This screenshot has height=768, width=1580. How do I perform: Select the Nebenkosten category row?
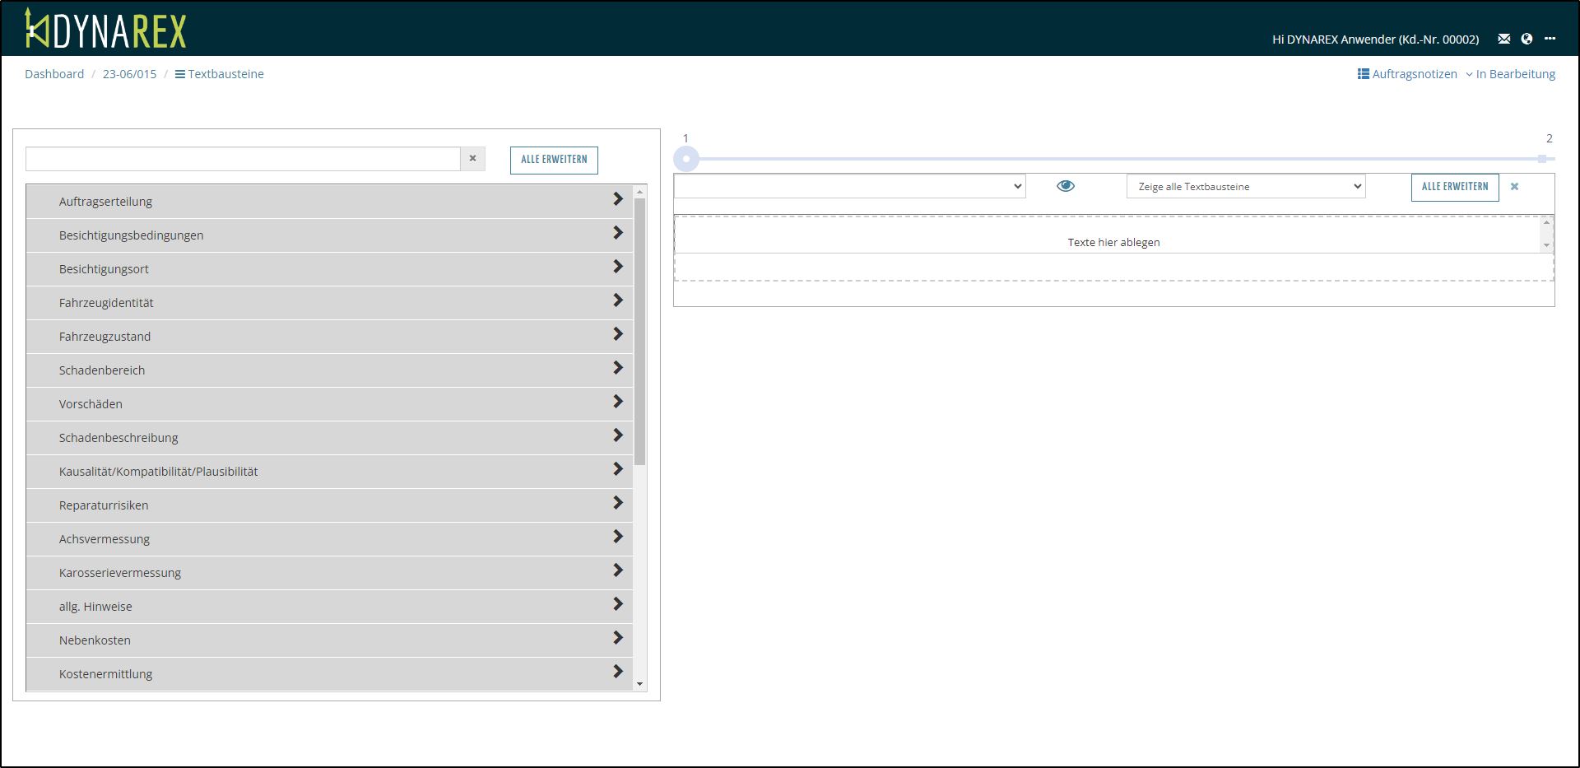click(x=329, y=640)
